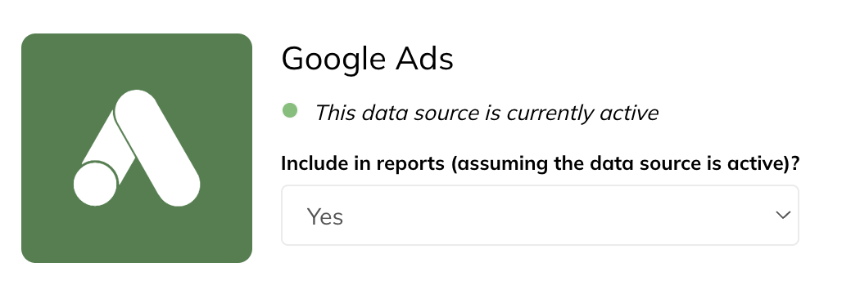Click the word 'Ads' in the title
This screenshot has height=294, width=860.
[x=424, y=59]
